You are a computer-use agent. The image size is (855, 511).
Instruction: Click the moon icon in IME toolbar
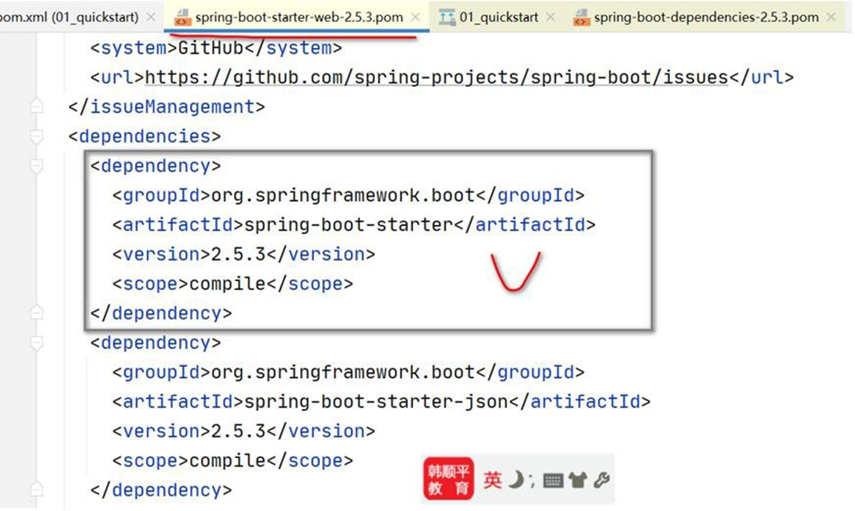(516, 480)
